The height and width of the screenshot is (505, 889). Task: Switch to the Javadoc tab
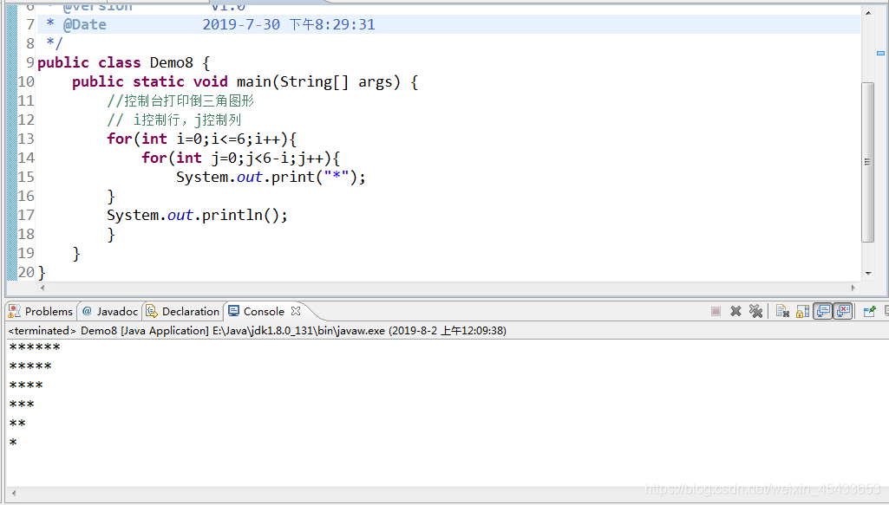[110, 311]
